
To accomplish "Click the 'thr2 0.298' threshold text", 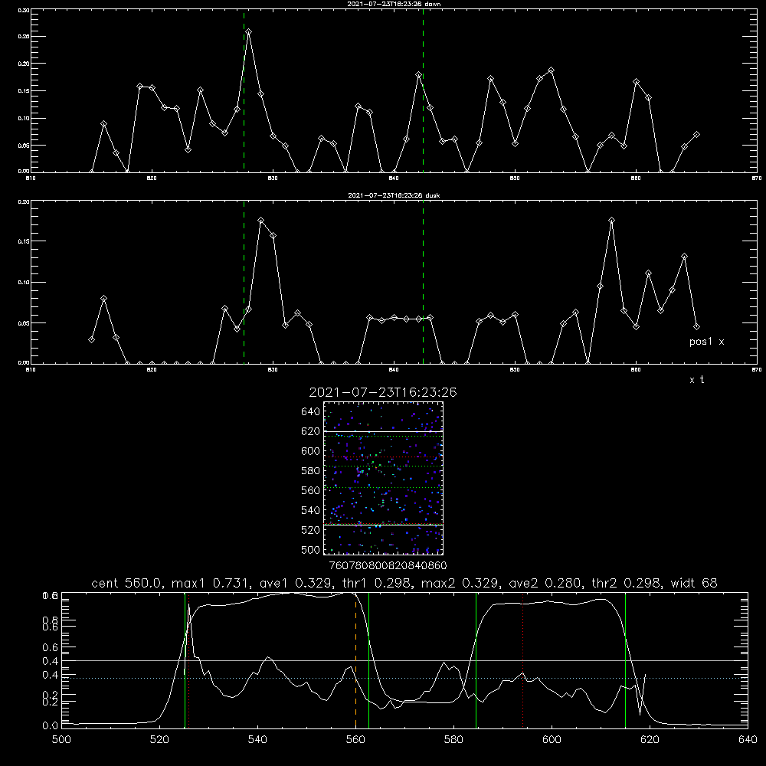I will coord(626,583).
